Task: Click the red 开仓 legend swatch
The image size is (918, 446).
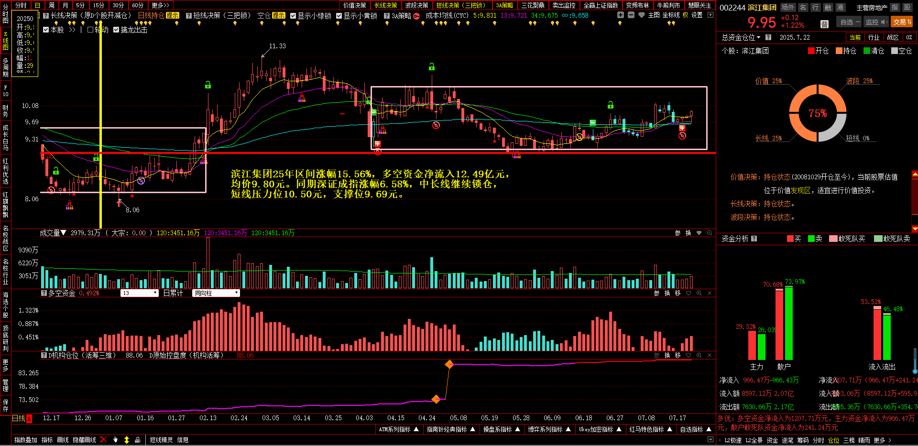Action: click(811, 51)
